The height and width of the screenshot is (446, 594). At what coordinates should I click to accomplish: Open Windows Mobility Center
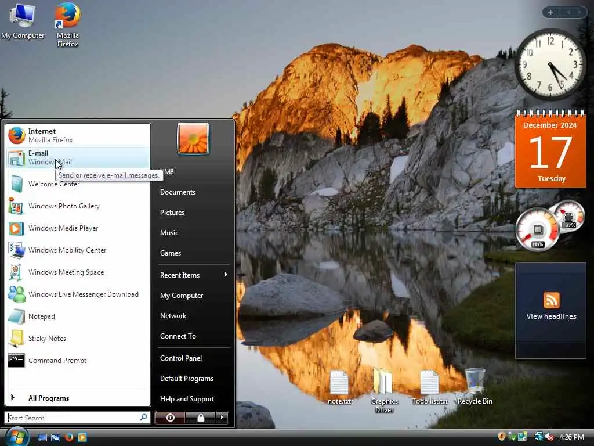pyautogui.click(x=78, y=250)
